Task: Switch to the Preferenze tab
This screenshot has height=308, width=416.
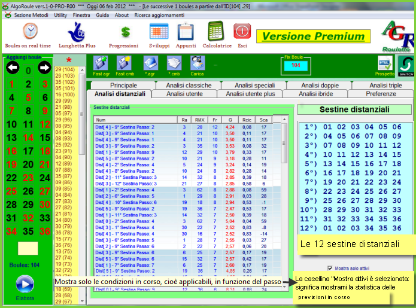Action: click(x=381, y=94)
